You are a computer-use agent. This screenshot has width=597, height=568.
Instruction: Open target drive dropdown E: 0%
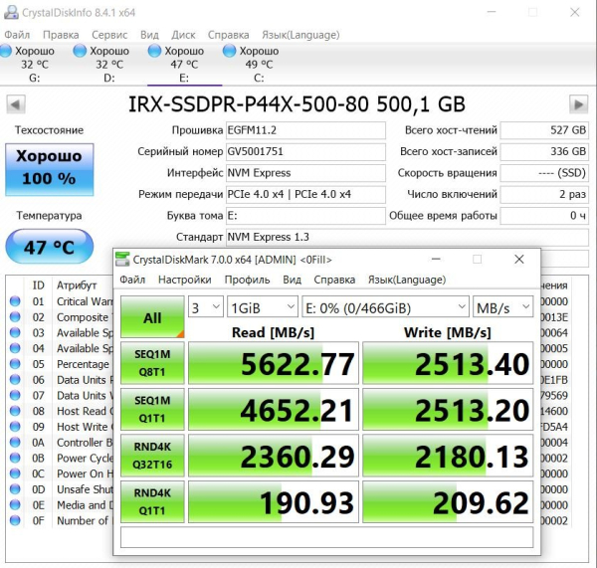click(385, 306)
